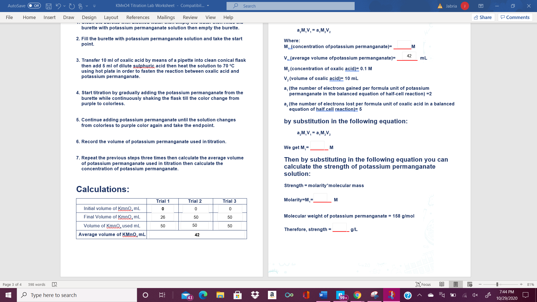
Task: Open the Comments pane
Action: coord(515,17)
